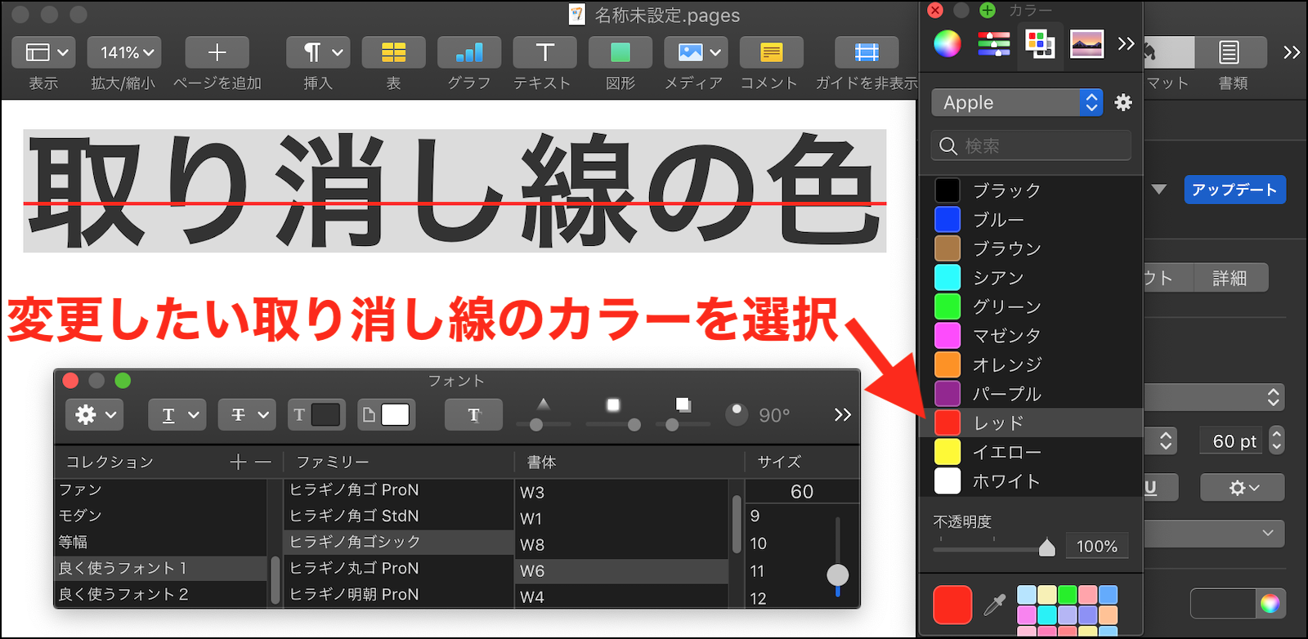The image size is (1308, 639).
Task: Select the image palettes tab icon
Action: (x=1086, y=43)
